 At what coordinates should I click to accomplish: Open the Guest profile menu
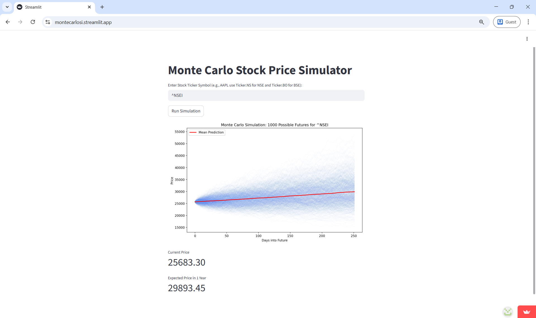click(x=507, y=22)
